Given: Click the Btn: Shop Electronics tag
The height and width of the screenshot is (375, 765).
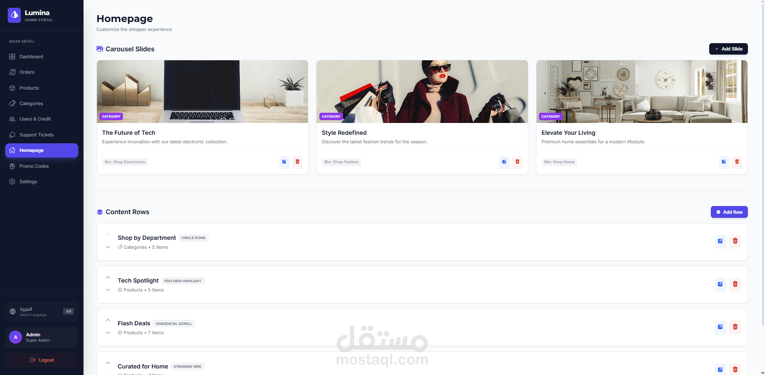Looking at the screenshot, I should tap(125, 162).
